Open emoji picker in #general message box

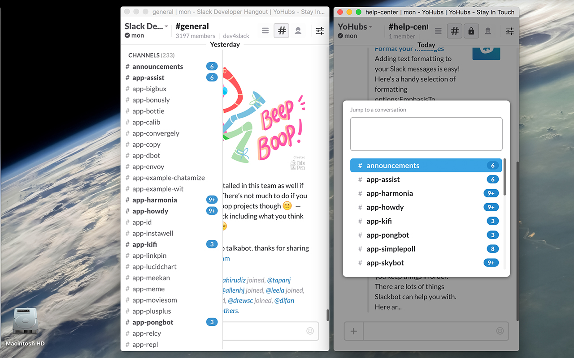coord(310,331)
